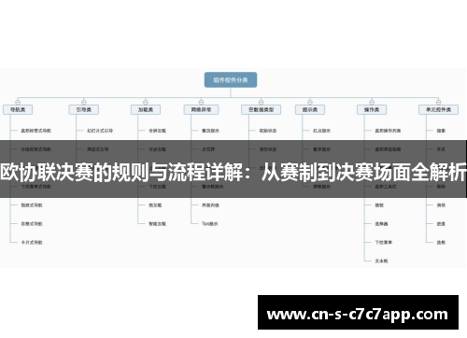Select the 单元控件类 category node

click(438, 109)
